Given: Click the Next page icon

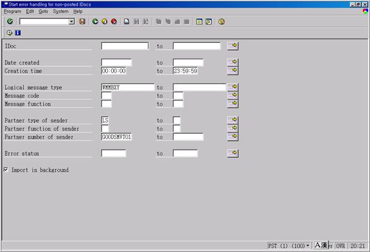Looking at the screenshot, I should [x=177, y=21].
